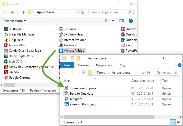Click Applications horizontal scrollbar thumb
Screen dimensions: 183x126
[9, 85]
